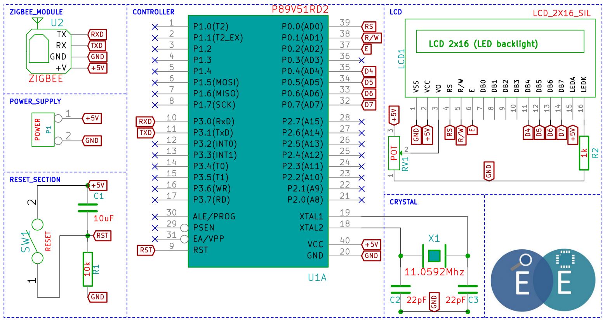Click the P3.2(INT0) pin label

pyautogui.click(x=215, y=144)
